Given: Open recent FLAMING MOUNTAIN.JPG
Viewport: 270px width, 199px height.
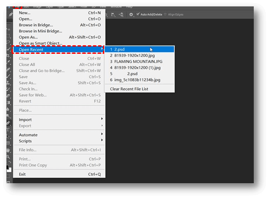Looking at the screenshot, I should tap(140, 61).
